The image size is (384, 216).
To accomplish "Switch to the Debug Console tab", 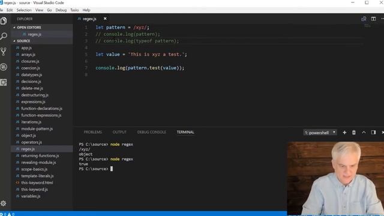I will (x=152, y=132).
